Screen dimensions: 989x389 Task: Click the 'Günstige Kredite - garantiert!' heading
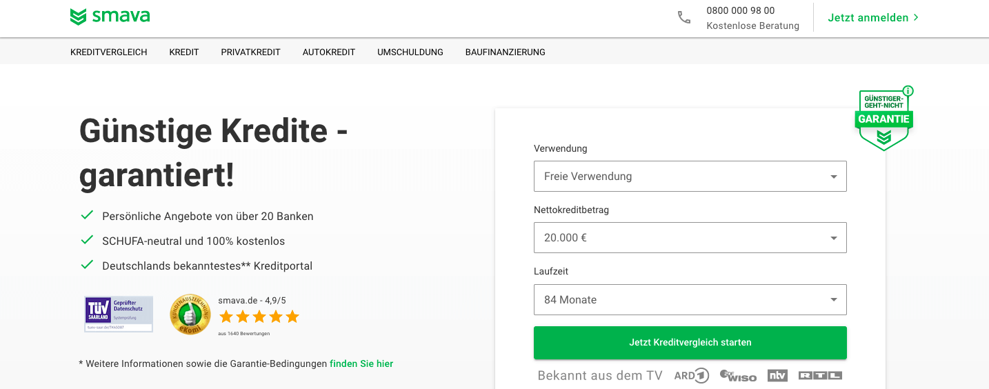214,153
